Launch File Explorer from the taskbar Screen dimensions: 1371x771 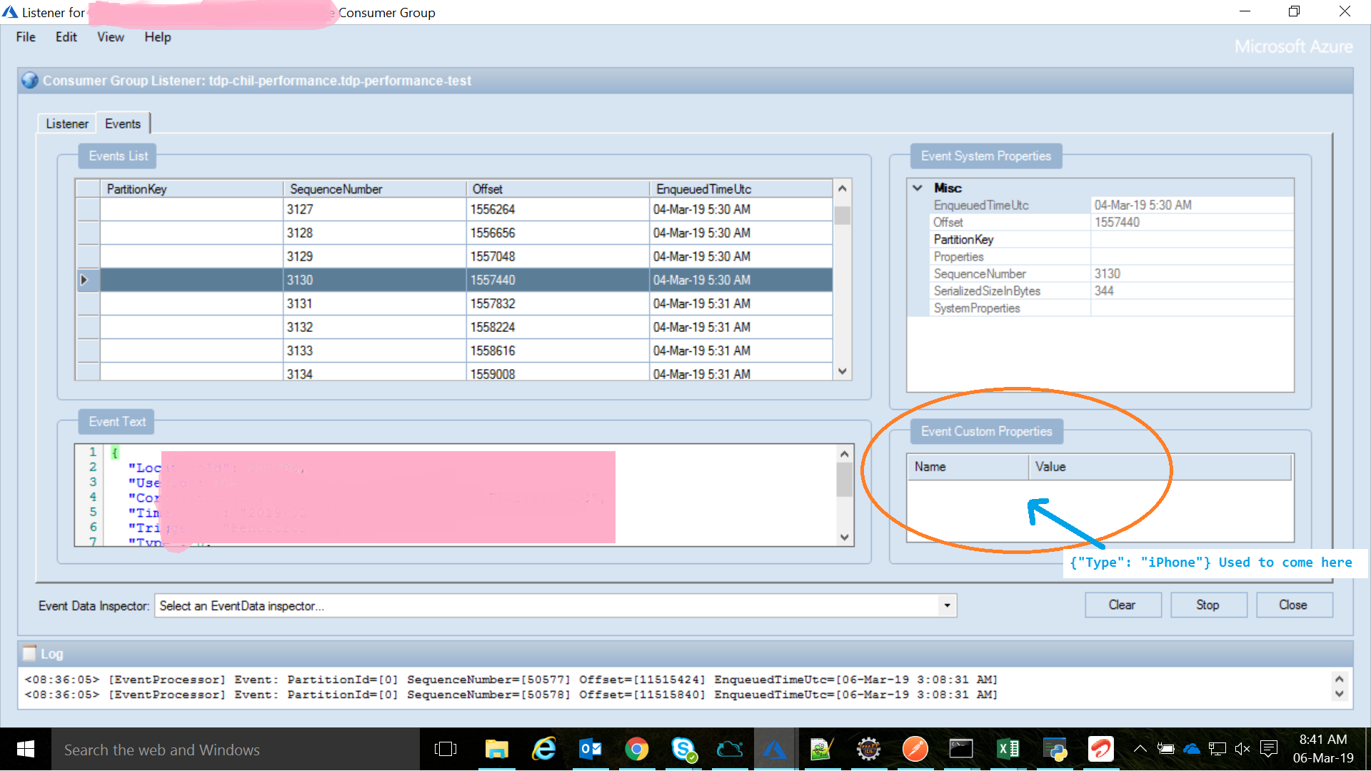point(496,749)
